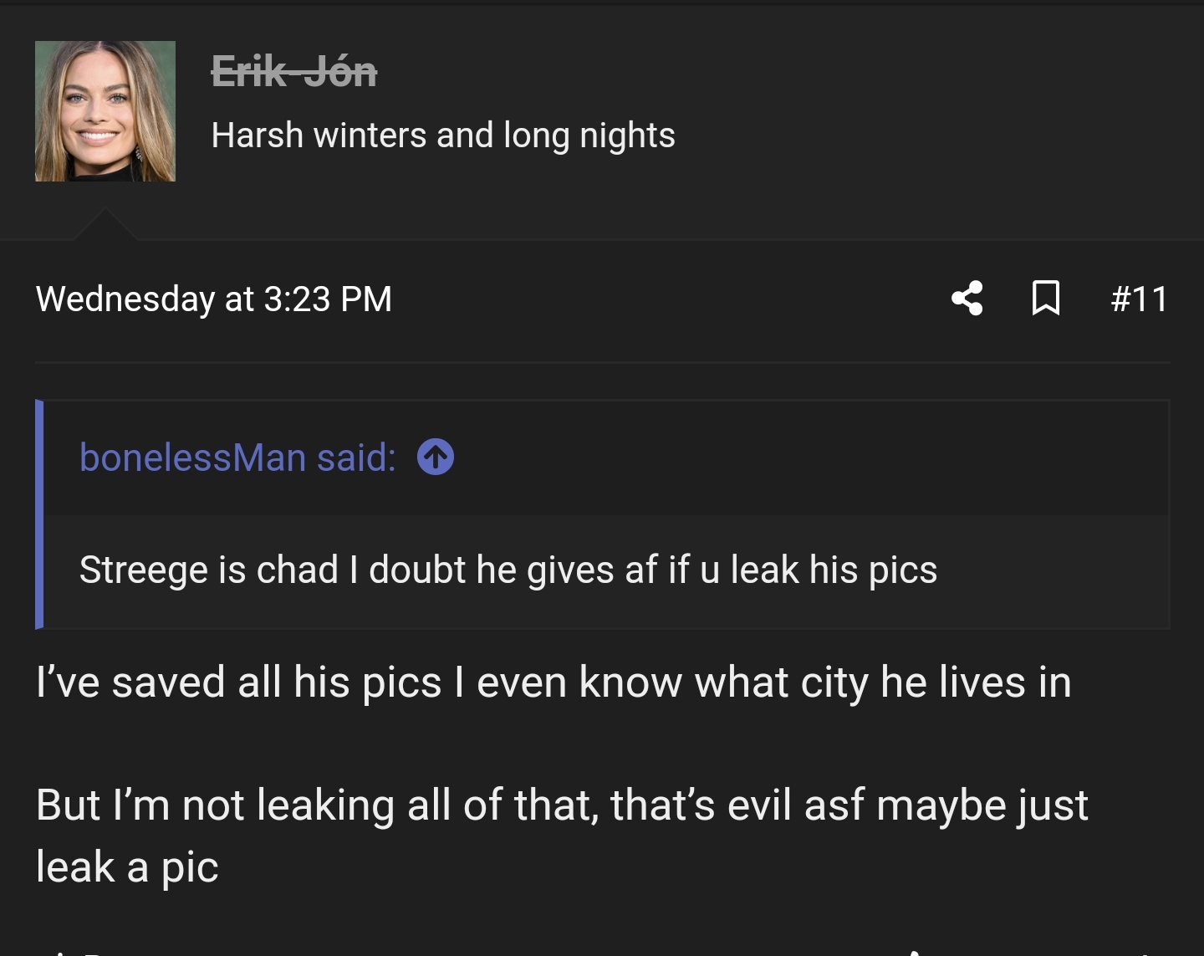Click the I've saved all his pics line
The width and height of the screenshot is (1204, 956).
click(554, 682)
